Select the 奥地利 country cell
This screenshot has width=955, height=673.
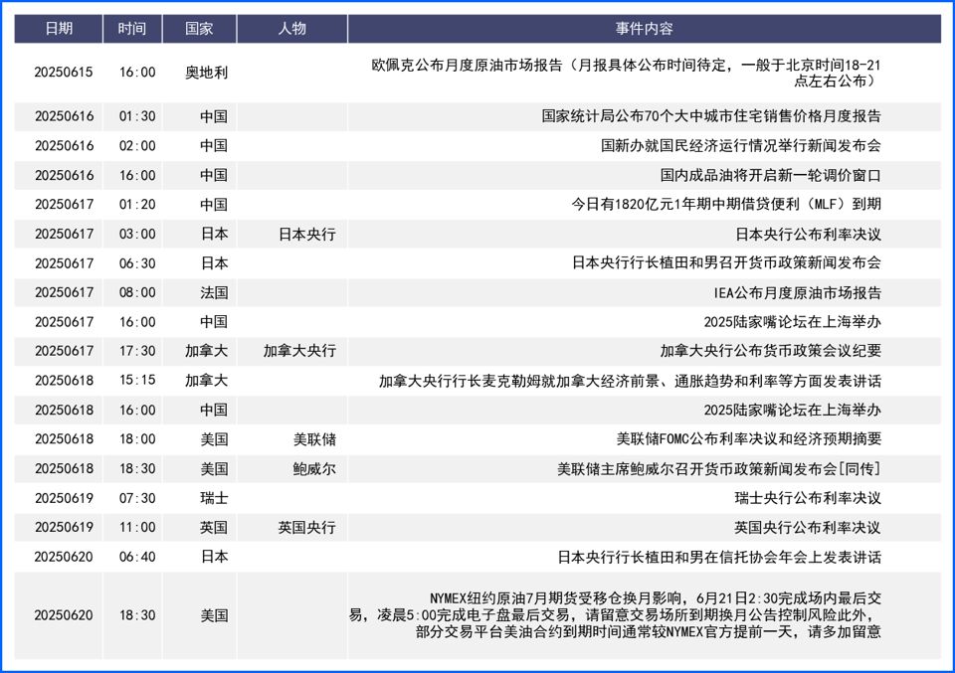point(207,73)
